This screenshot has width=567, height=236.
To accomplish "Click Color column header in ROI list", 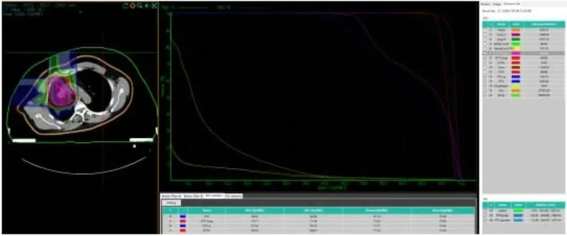I will [516, 24].
